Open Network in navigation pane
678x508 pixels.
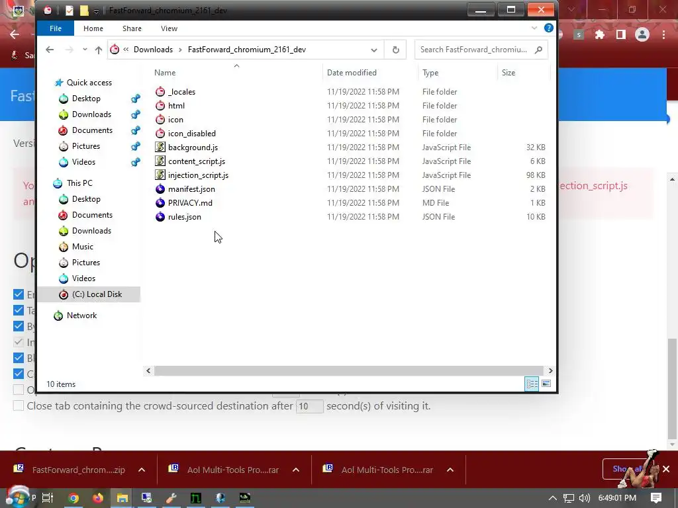point(81,316)
